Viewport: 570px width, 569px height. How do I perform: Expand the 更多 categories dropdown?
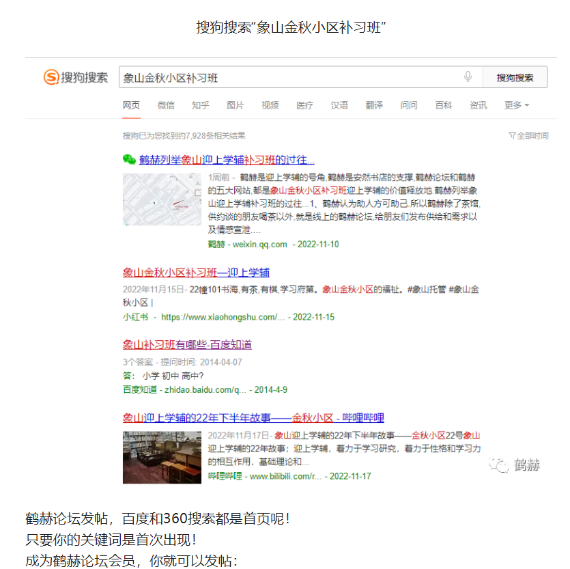[517, 105]
